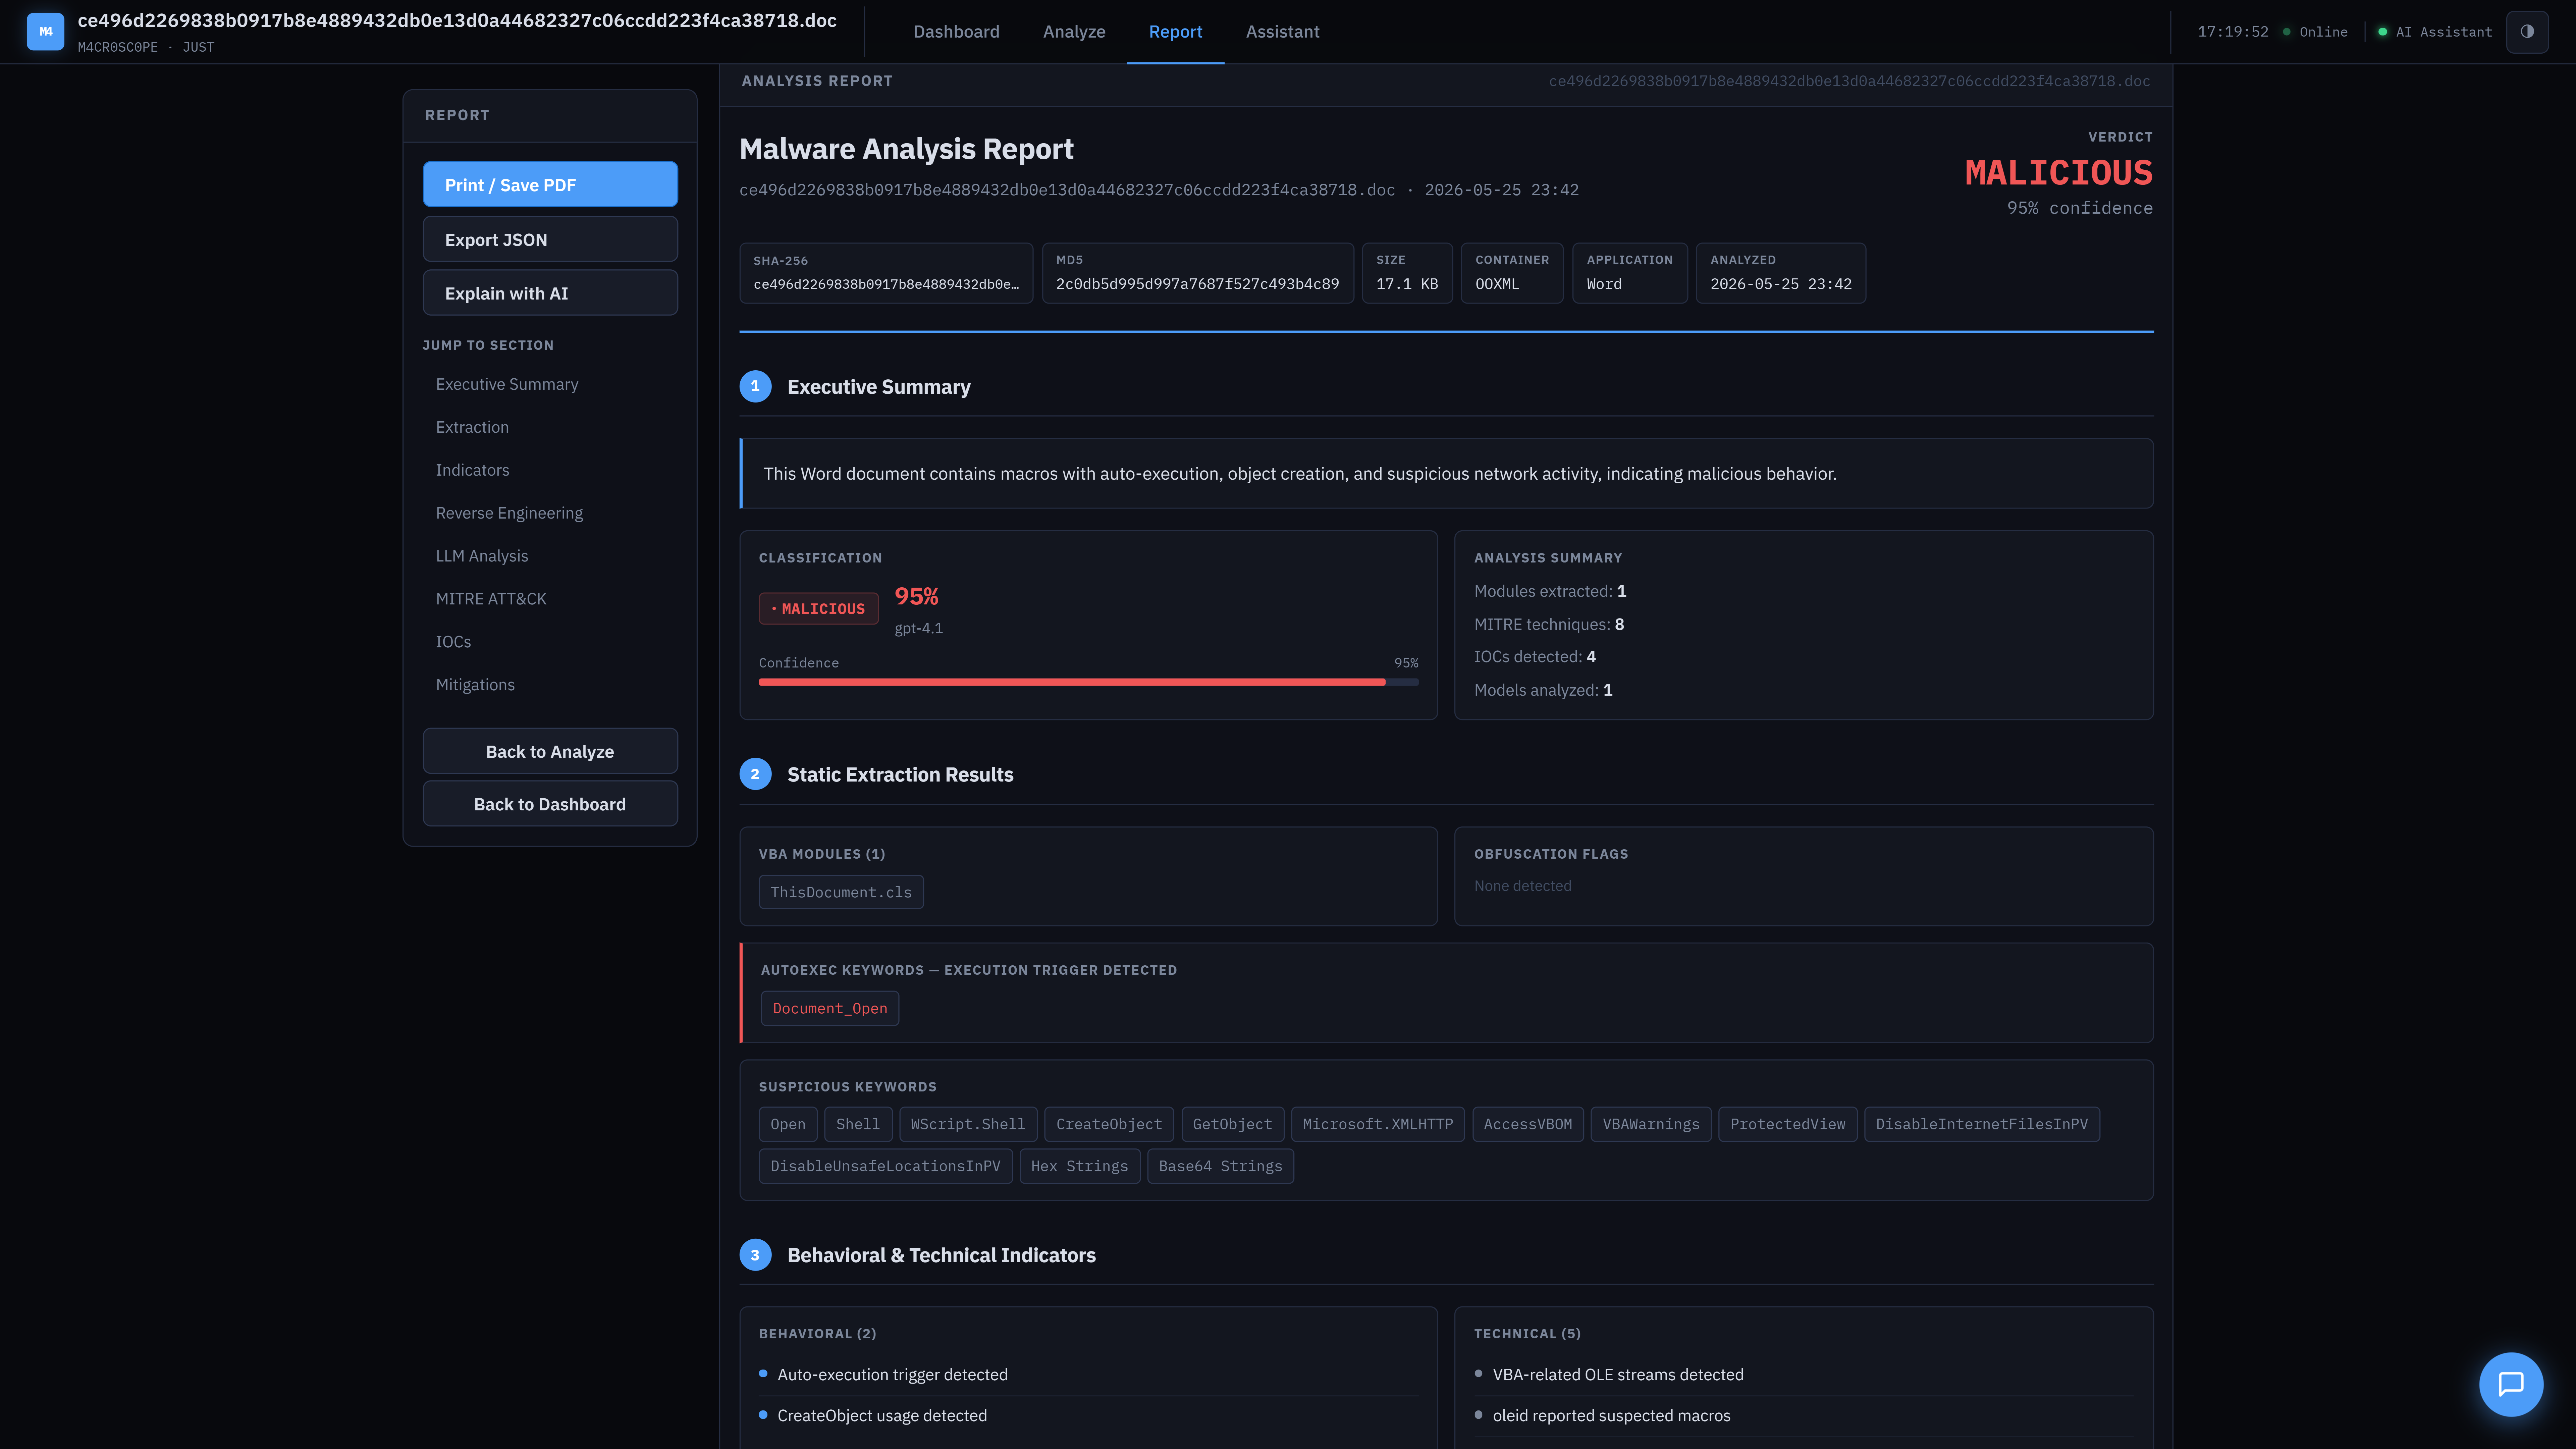Click Explain with AI button
2576x1449 pixels.
[550, 293]
